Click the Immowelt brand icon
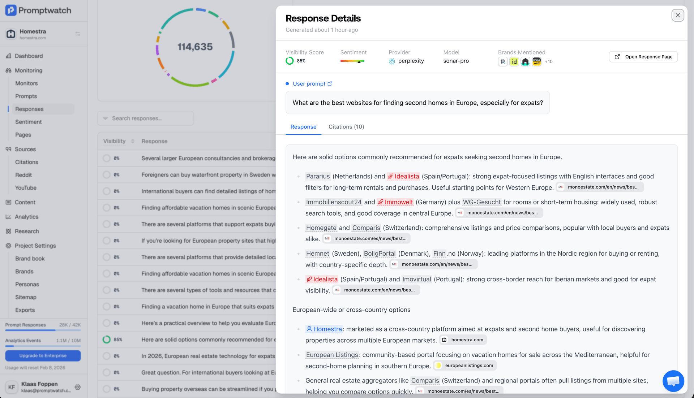Viewport: 694px width, 398px height. 536,61
